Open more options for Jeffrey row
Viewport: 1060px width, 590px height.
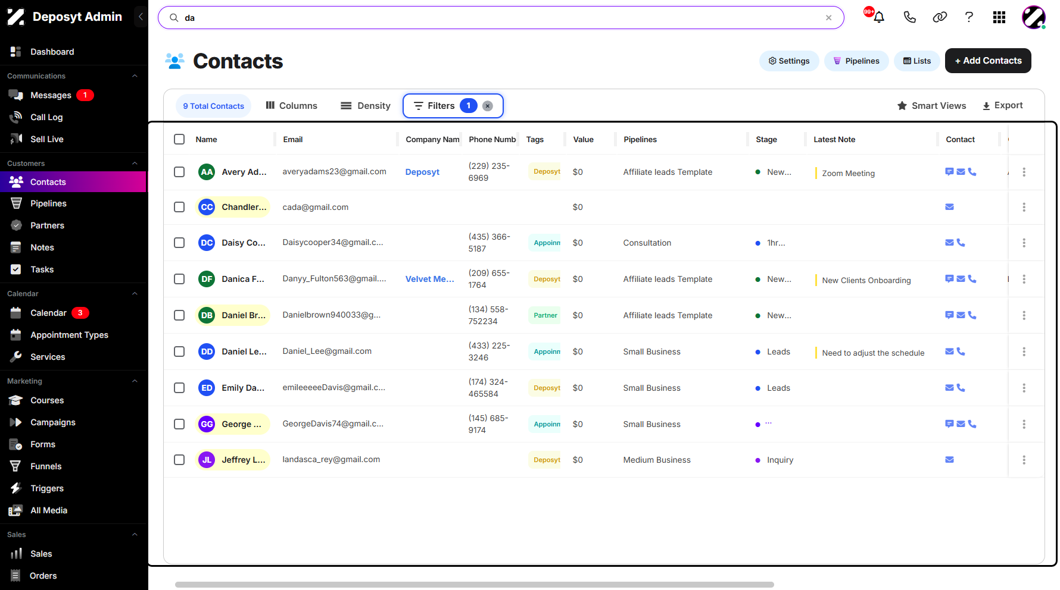tap(1024, 460)
